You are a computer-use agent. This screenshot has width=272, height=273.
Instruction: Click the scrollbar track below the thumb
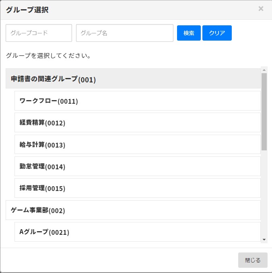pos(264,193)
